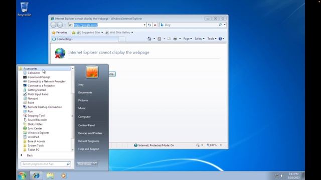Launch Math Input Panel
The height and width of the screenshot is (180, 321).
pyautogui.click(x=38, y=94)
